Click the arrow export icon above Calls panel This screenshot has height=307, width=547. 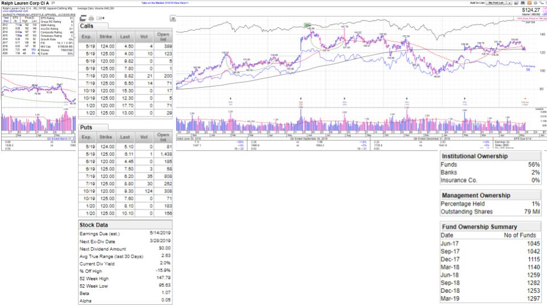(100, 18)
